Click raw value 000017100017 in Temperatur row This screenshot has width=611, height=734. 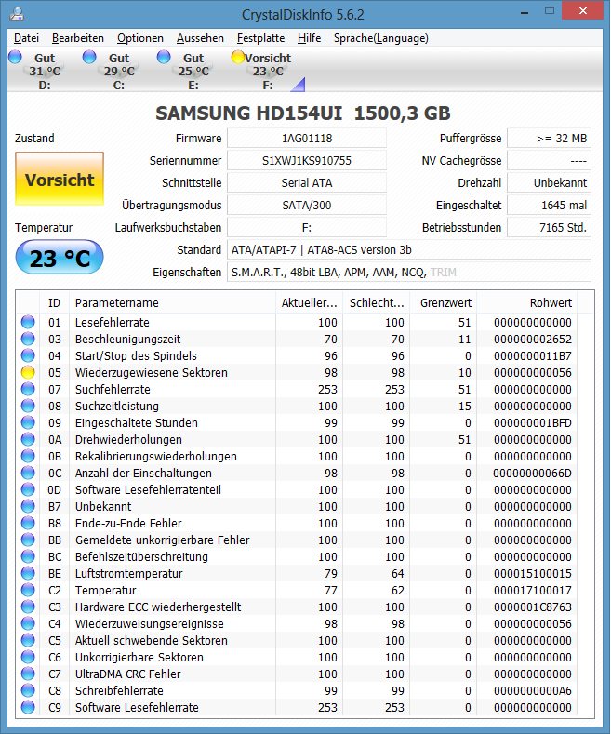tap(533, 591)
